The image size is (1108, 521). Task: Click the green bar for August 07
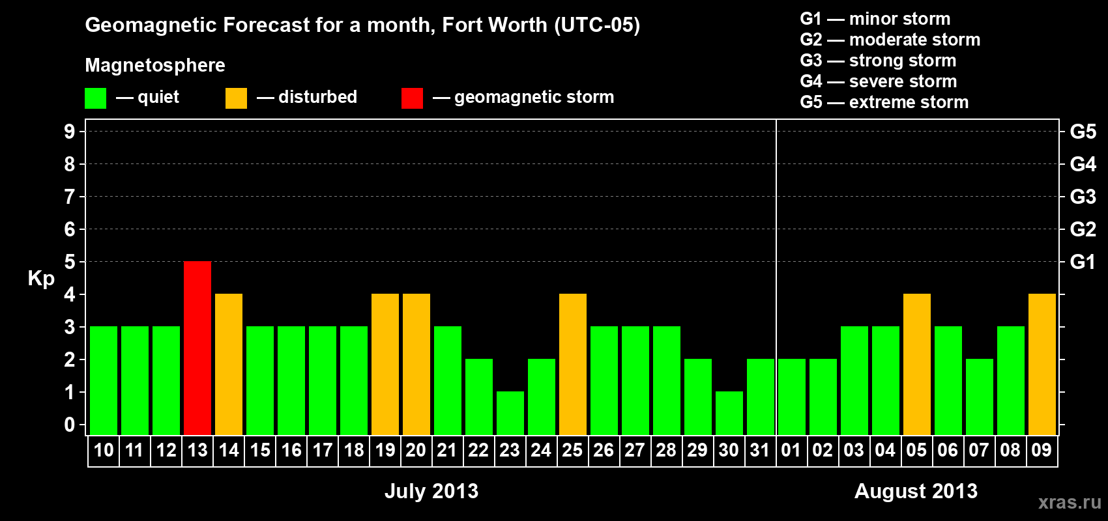(x=980, y=397)
